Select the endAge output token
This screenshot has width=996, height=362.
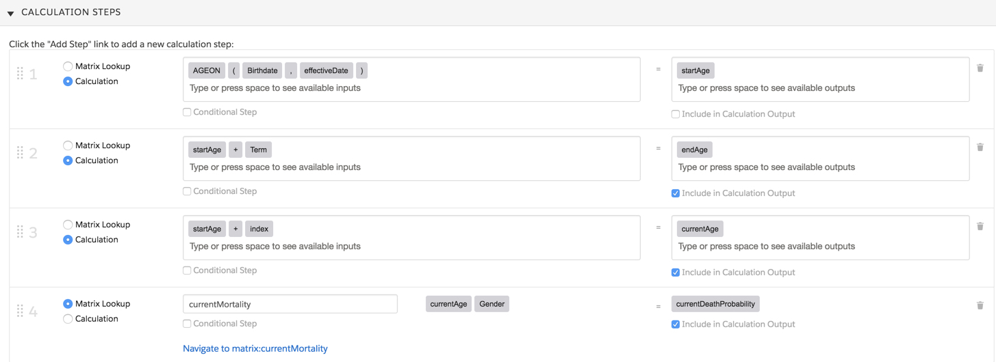[695, 150]
